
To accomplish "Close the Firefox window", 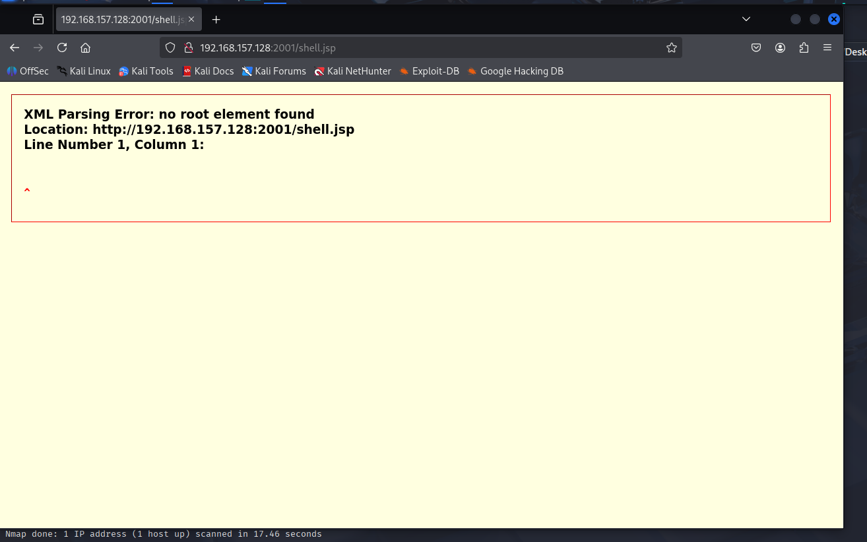I will [834, 19].
